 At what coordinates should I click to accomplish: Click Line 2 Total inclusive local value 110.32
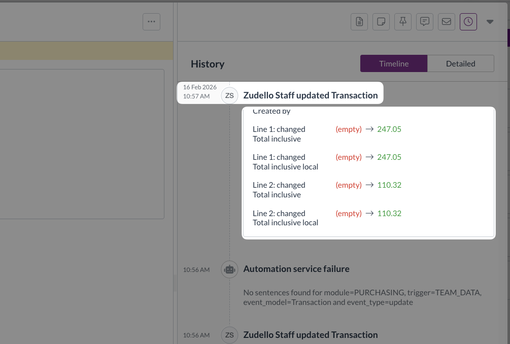pyautogui.click(x=389, y=214)
